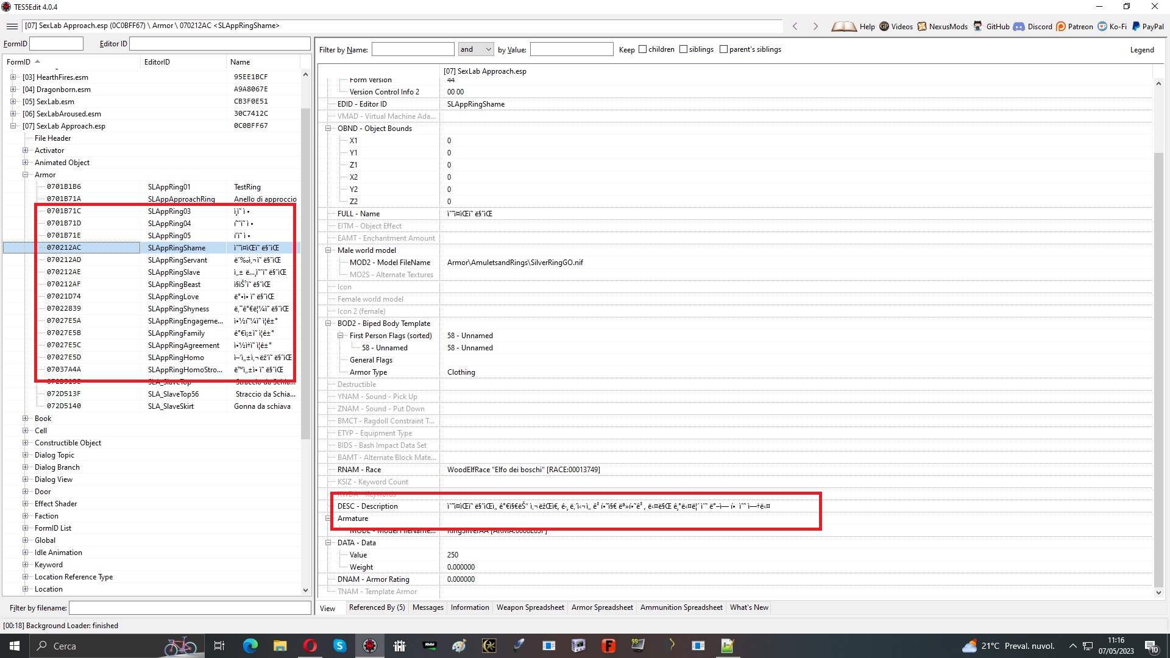Collapse the OBND Object Bounds section
1170x658 pixels.
pyautogui.click(x=328, y=129)
